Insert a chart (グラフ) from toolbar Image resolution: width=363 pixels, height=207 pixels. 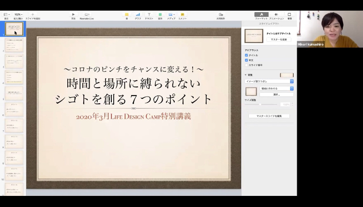138,14
